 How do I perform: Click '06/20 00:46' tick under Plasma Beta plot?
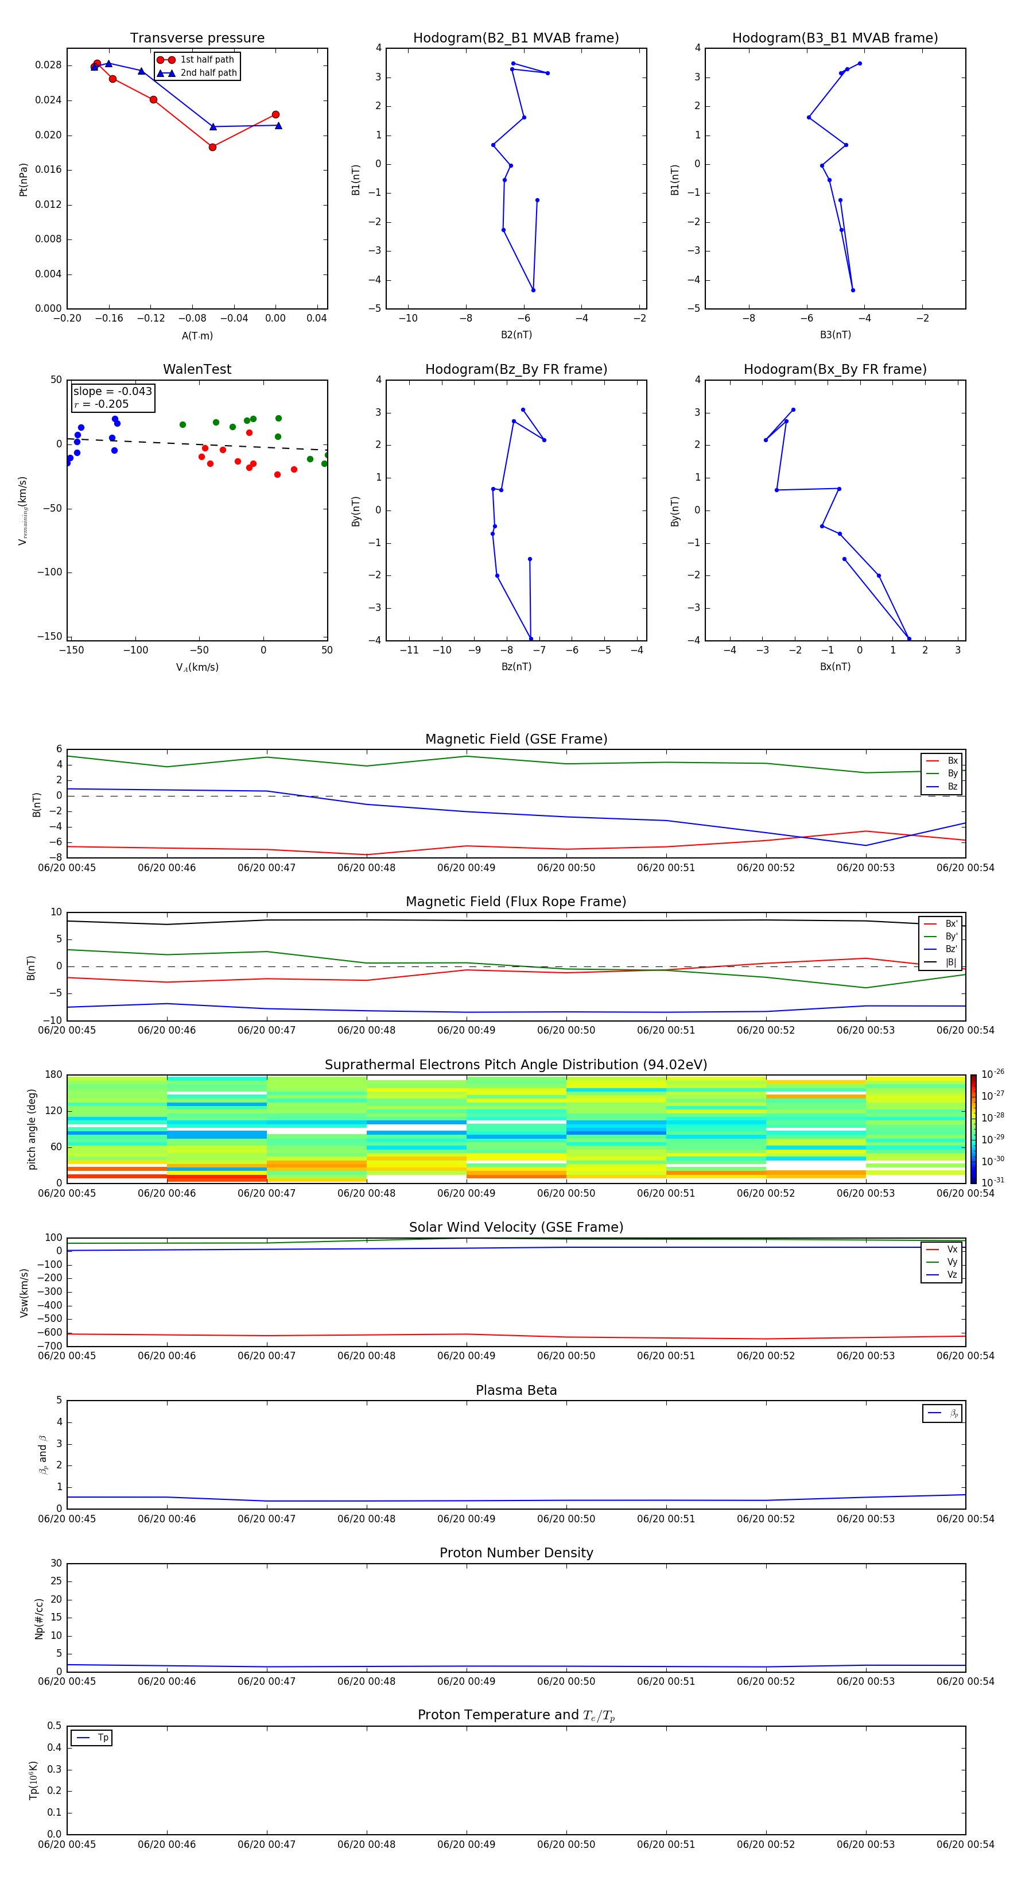(x=167, y=1518)
